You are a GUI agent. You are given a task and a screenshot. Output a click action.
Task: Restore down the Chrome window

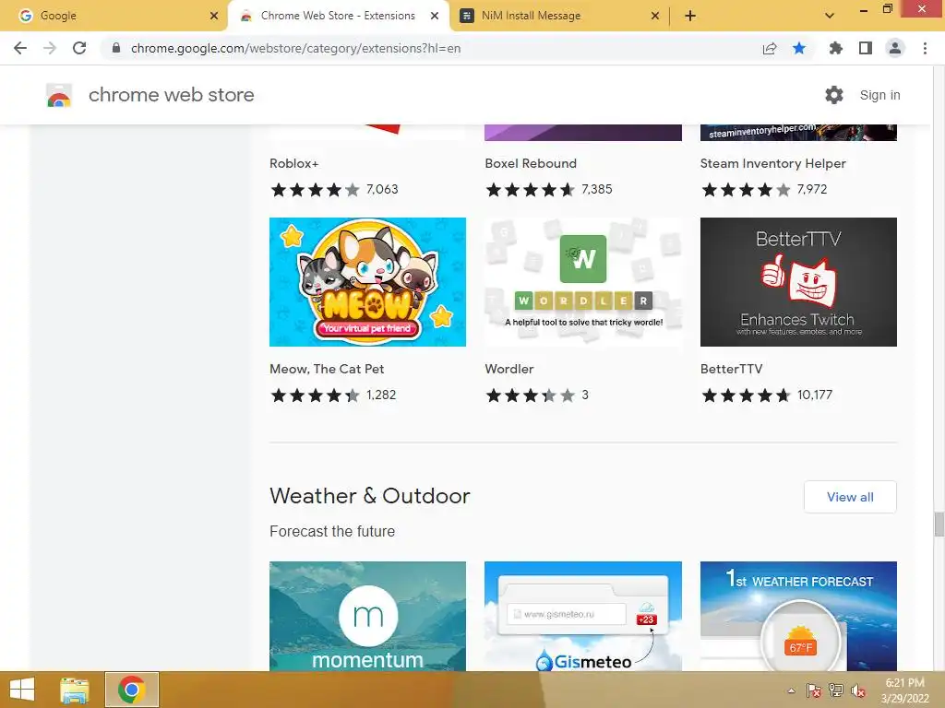(x=887, y=9)
